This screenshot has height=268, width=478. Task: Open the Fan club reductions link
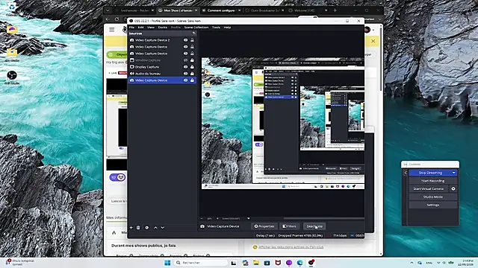291,247
